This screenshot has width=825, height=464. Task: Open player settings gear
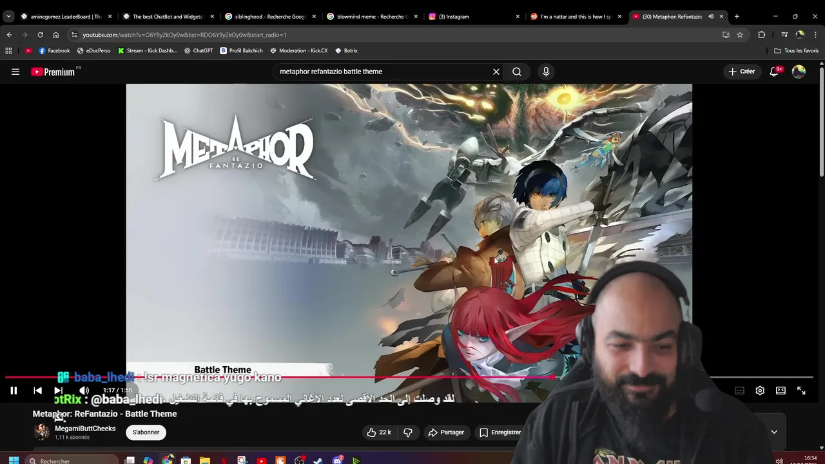click(x=760, y=391)
